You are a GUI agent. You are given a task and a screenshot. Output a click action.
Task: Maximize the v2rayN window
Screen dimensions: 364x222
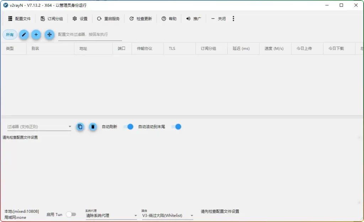pos(341,5)
